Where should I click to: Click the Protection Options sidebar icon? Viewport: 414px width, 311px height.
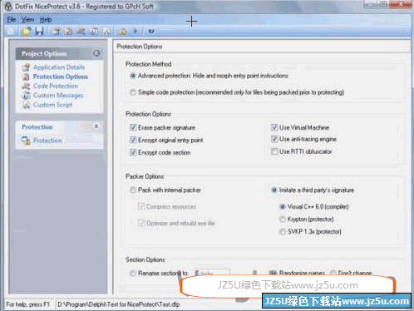pyautogui.click(x=26, y=77)
